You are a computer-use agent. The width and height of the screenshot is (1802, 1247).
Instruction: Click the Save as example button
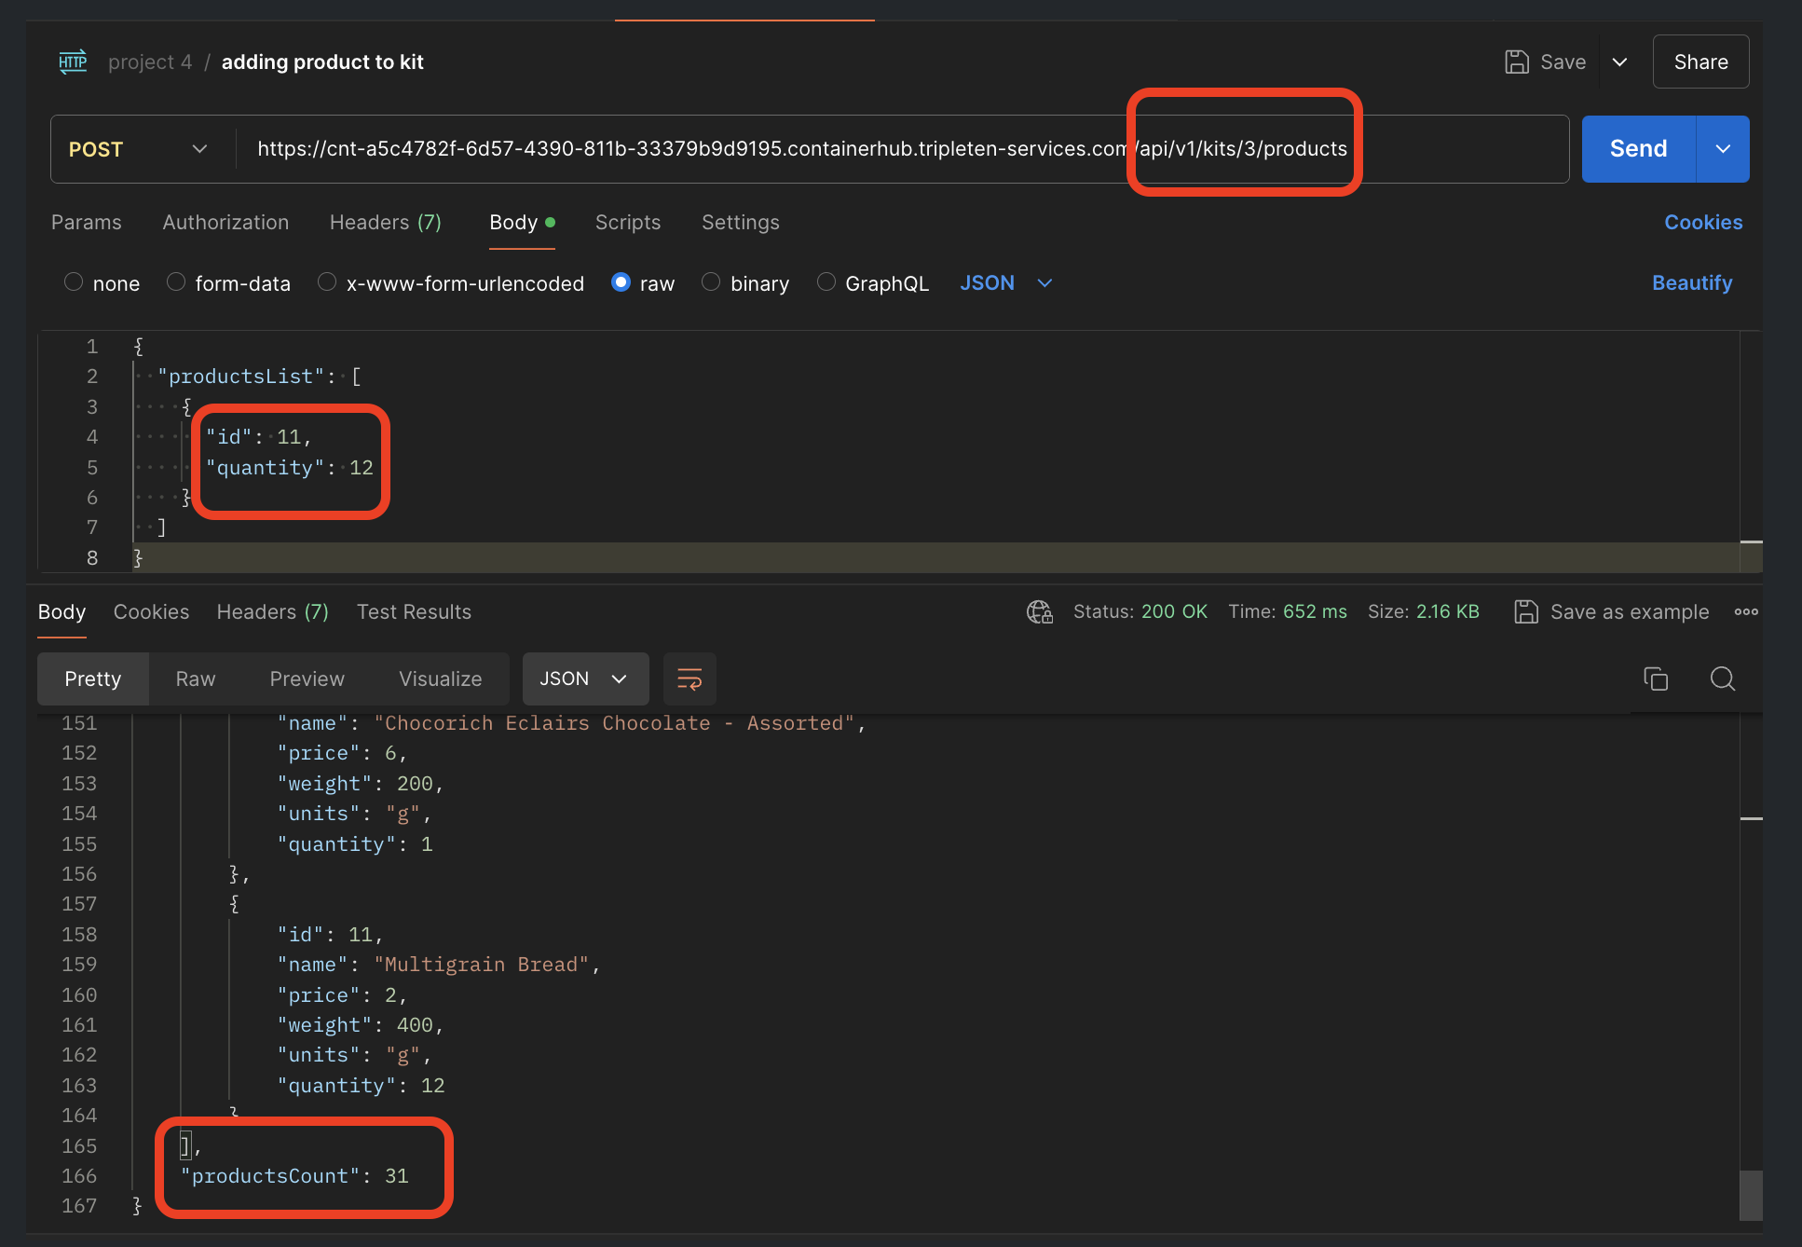1612,611
